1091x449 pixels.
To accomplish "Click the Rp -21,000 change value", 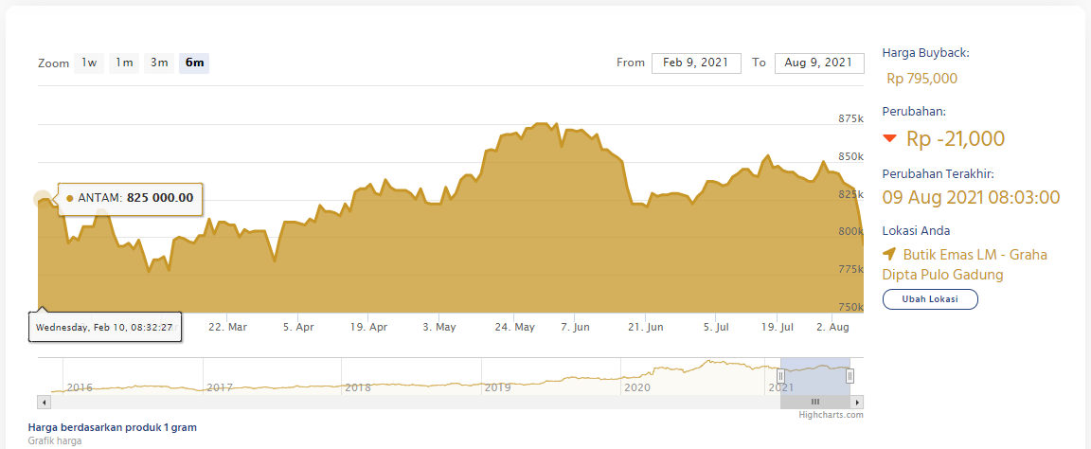I will click(956, 138).
